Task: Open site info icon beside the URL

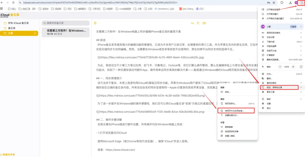Action: coord(20,3)
